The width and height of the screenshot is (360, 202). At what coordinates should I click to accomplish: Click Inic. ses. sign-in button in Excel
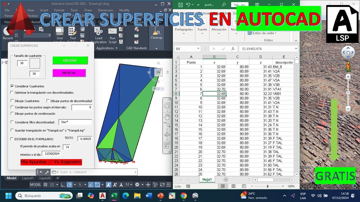[x=239, y=5]
